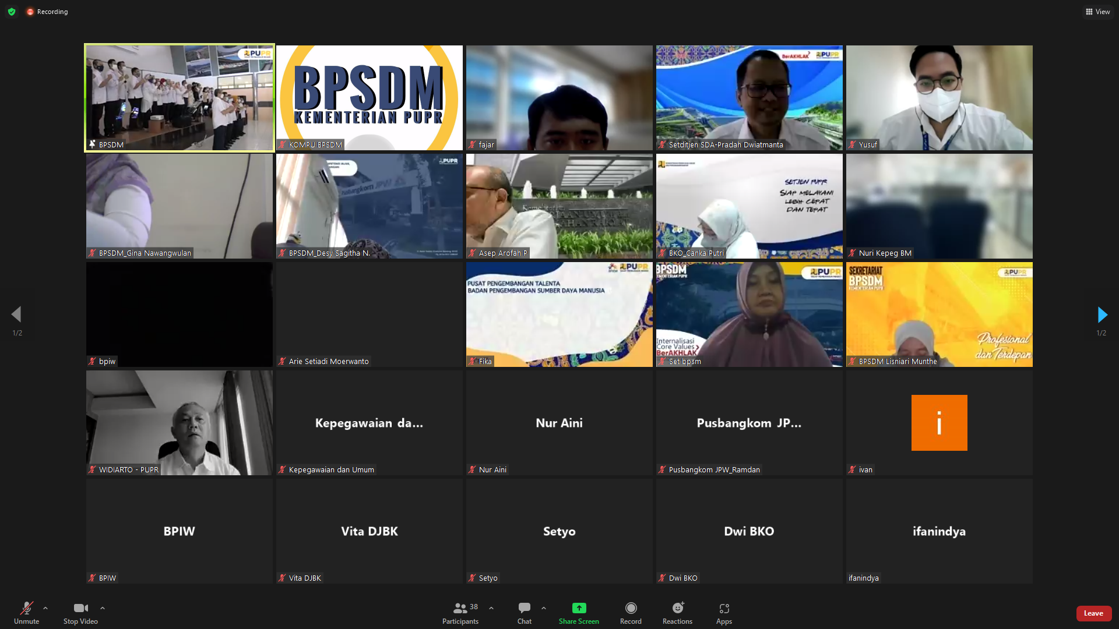Click the Unmute microphone icon
This screenshot has width=1119, height=629.
27,609
